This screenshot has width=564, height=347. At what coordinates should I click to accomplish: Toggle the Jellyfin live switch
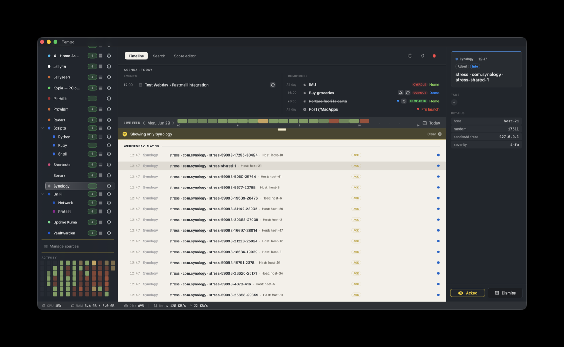tap(92, 67)
